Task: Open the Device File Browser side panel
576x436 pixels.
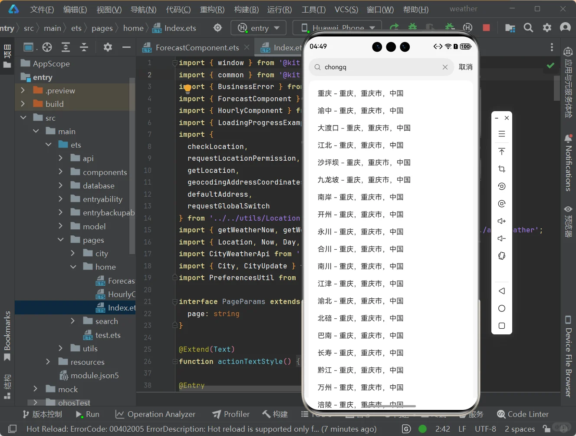Action: click(568, 356)
